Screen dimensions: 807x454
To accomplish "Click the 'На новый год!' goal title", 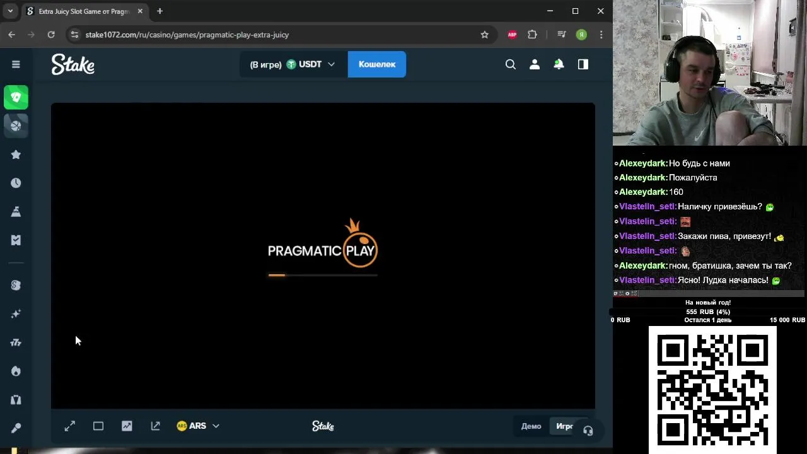I will point(708,303).
